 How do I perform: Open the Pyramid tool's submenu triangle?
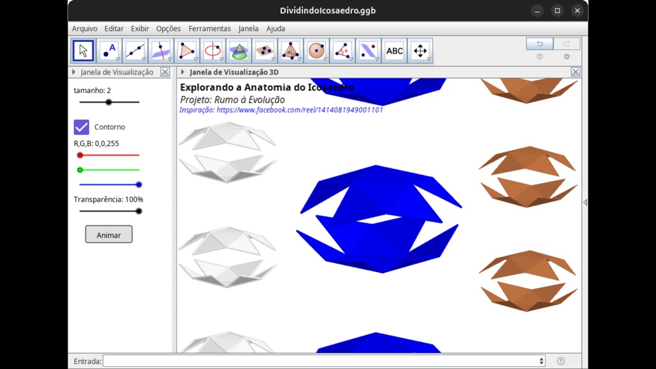tap(299, 59)
